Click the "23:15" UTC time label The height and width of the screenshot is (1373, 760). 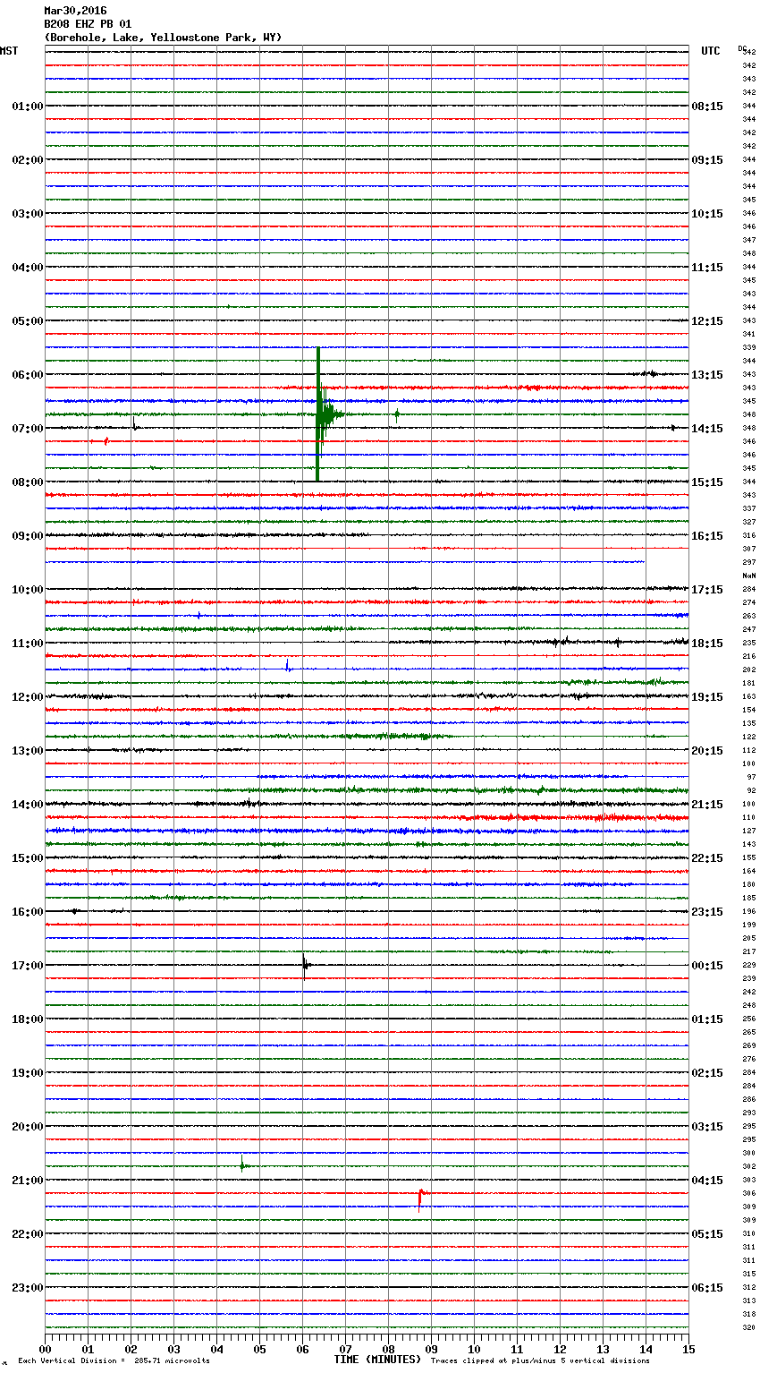tap(707, 912)
